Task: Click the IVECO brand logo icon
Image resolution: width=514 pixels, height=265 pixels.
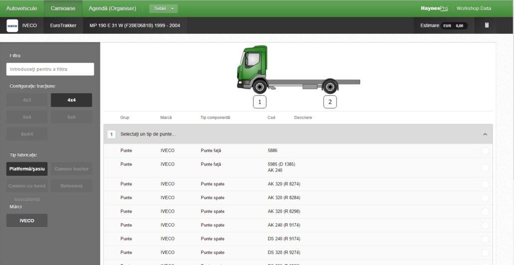Action: (x=12, y=25)
